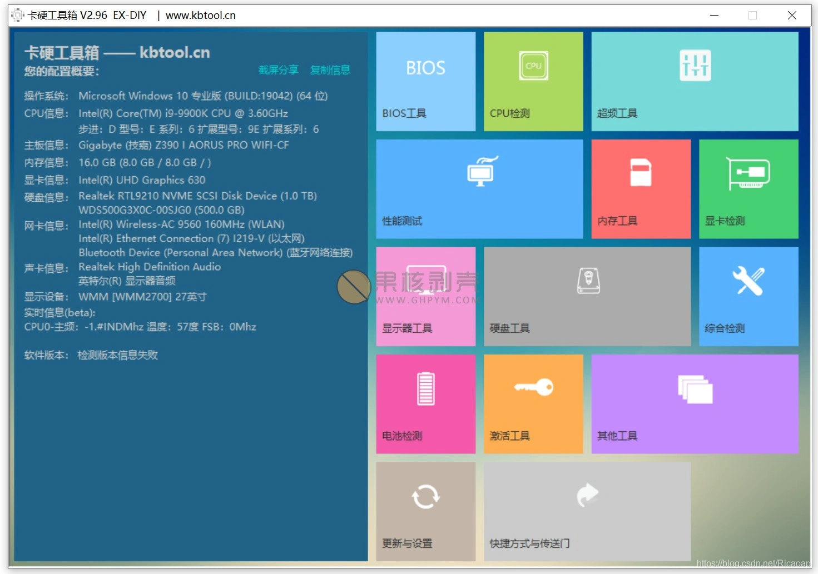Select the 实时信息(beta) label
Viewport: 818px width, 574px height.
(x=60, y=312)
